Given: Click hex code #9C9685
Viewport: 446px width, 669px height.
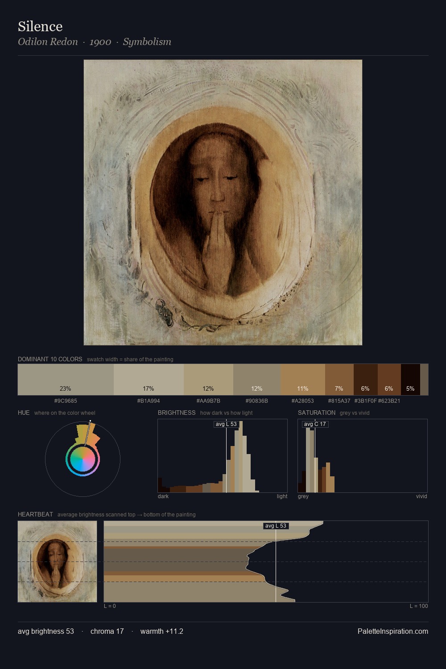Looking at the screenshot, I should 66,401.
